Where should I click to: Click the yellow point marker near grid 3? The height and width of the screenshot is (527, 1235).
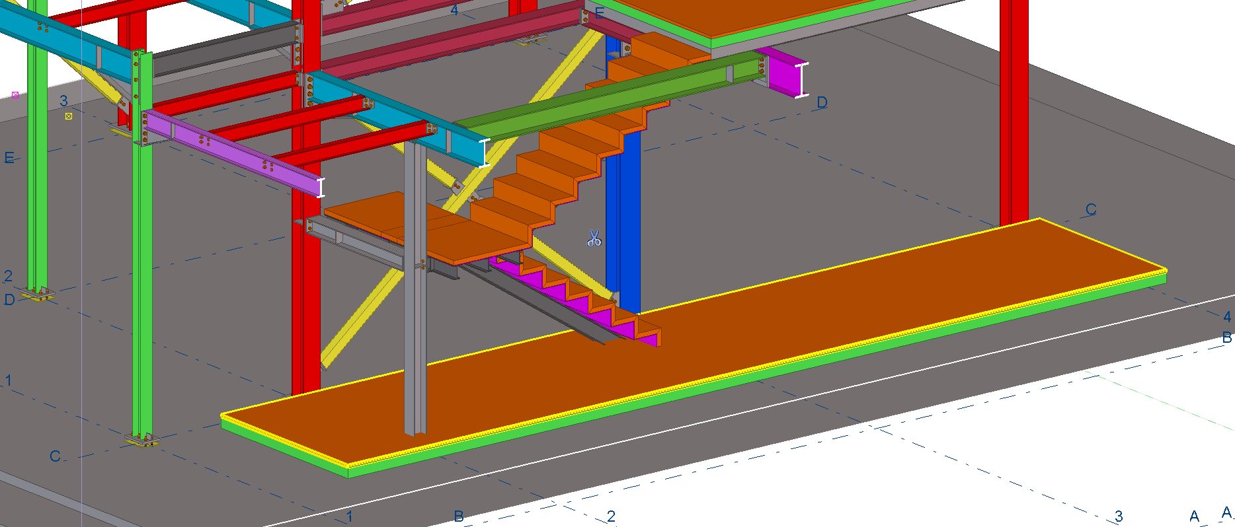coord(69,116)
